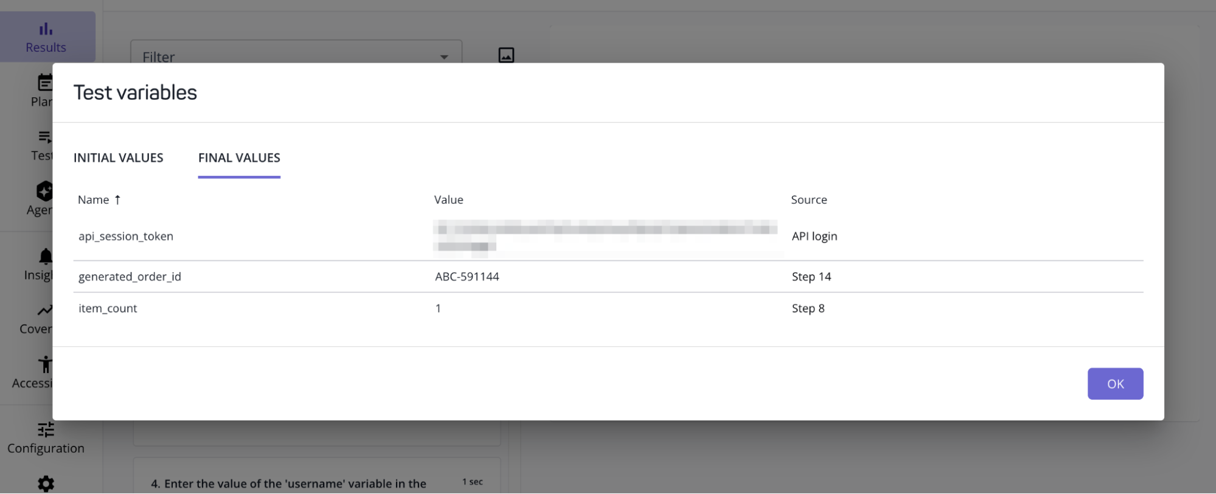Select the generated_order_id variable row
The width and height of the screenshot is (1216, 494).
[130, 276]
